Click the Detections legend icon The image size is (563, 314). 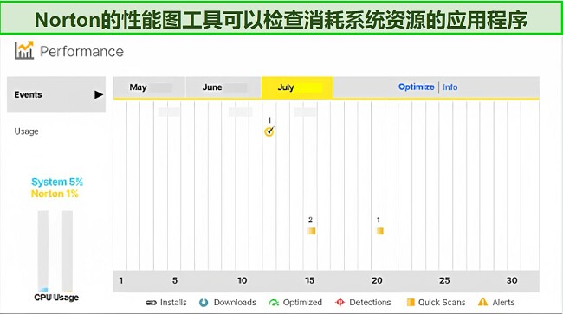click(x=340, y=303)
